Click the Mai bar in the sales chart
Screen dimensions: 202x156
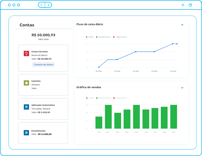tap(136, 117)
